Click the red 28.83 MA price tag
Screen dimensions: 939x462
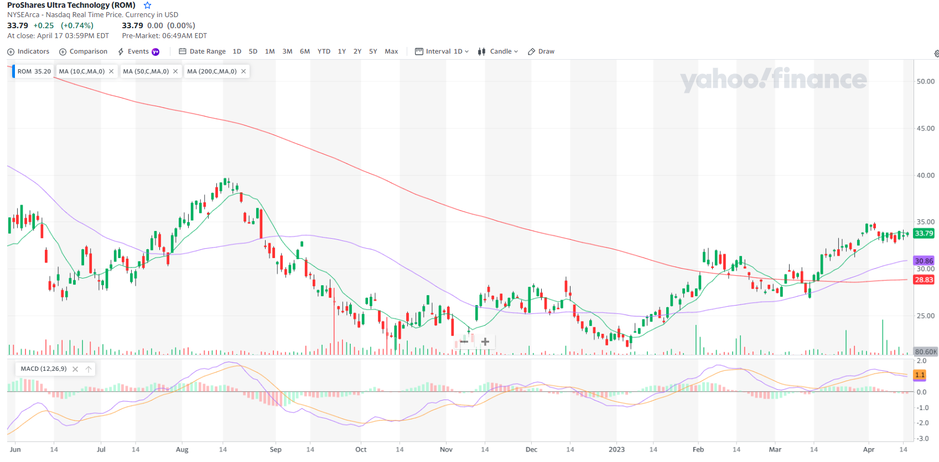pos(924,280)
